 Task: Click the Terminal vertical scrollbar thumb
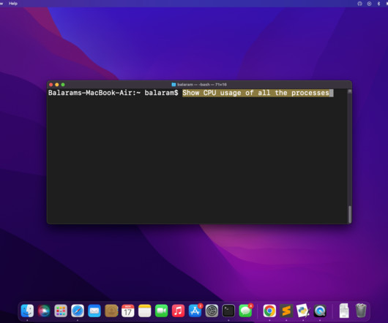(x=350, y=214)
